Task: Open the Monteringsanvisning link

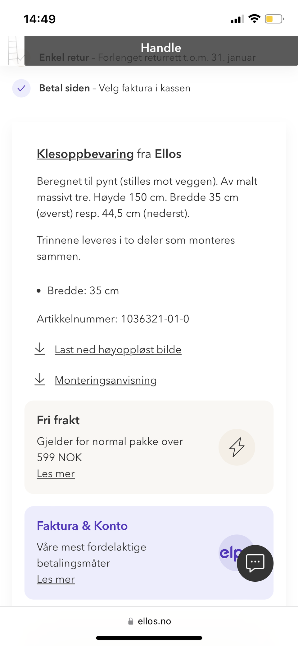Action: [x=105, y=380]
